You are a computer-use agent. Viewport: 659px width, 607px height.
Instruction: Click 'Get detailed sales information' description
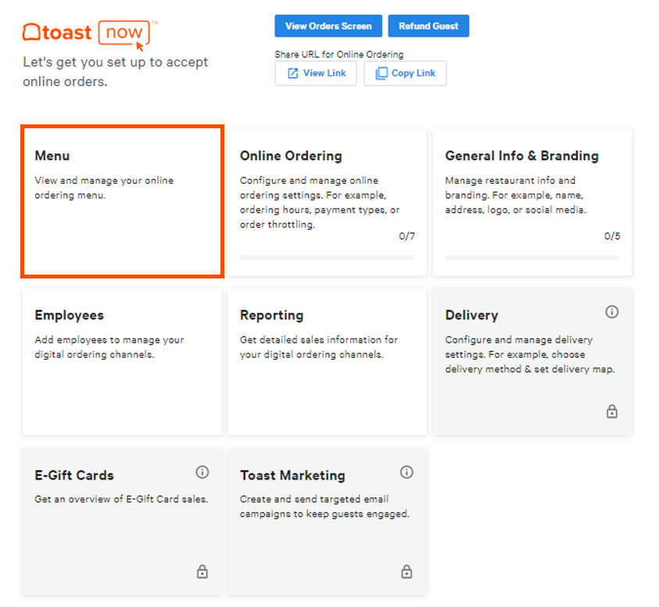(x=319, y=347)
